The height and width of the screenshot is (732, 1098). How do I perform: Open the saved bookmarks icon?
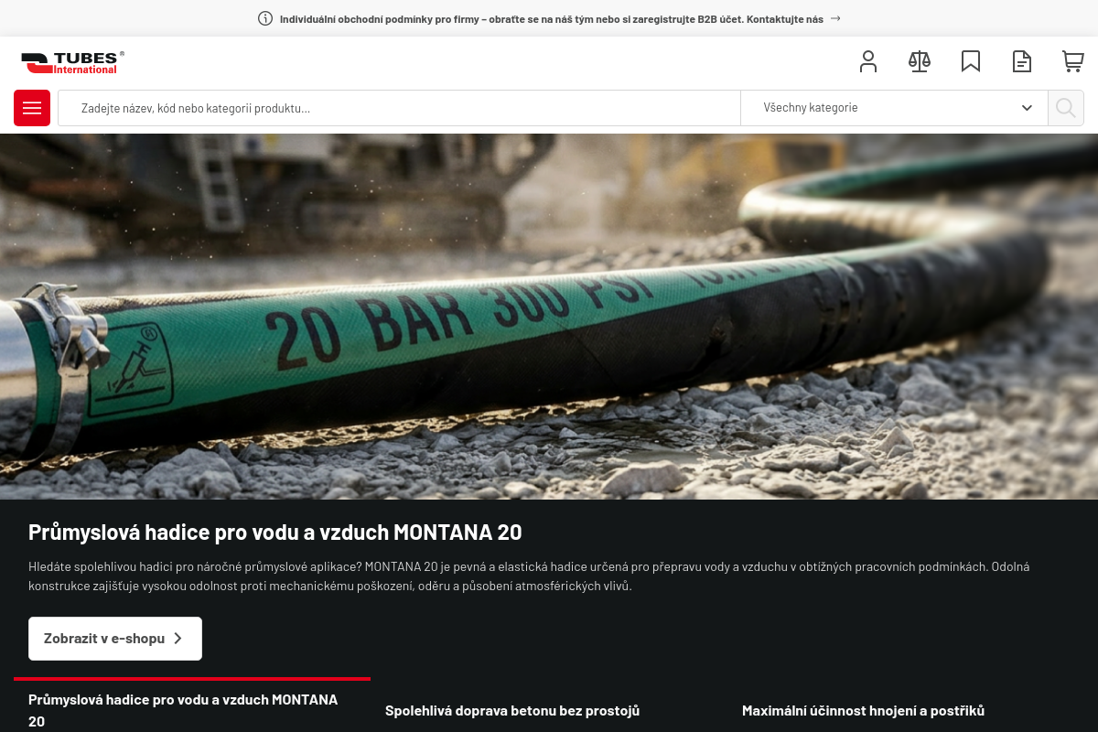(971, 62)
